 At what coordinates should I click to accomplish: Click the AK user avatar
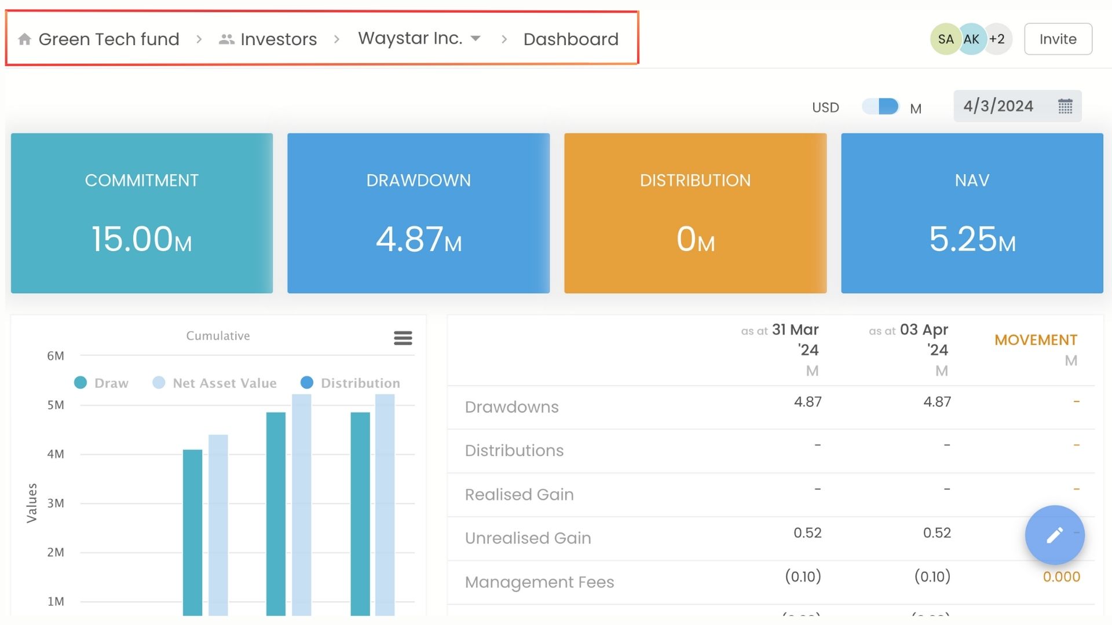point(971,39)
